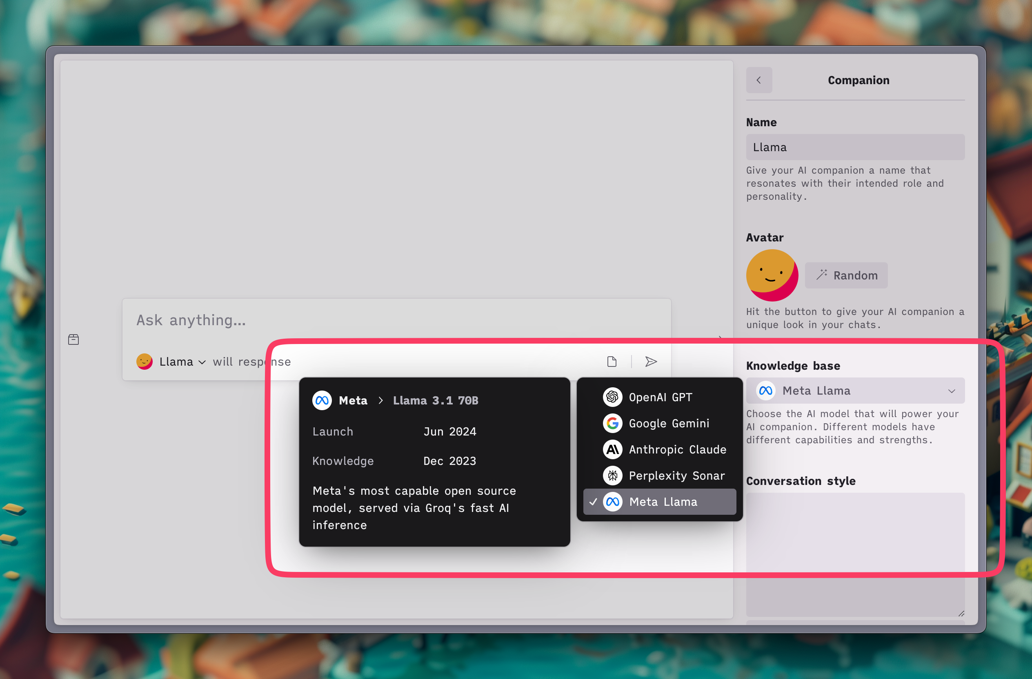Click the Google G logo icon in the list
Viewport: 1032px width, 679px height.
tap(612, 423)
